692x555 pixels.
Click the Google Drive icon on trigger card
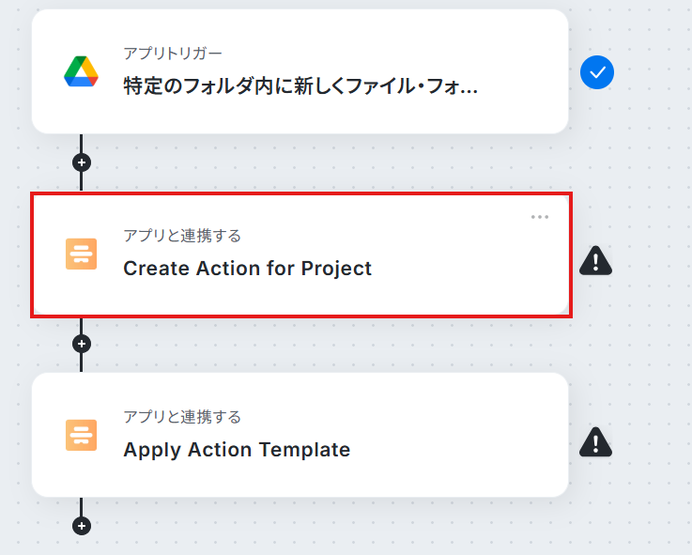81,71
